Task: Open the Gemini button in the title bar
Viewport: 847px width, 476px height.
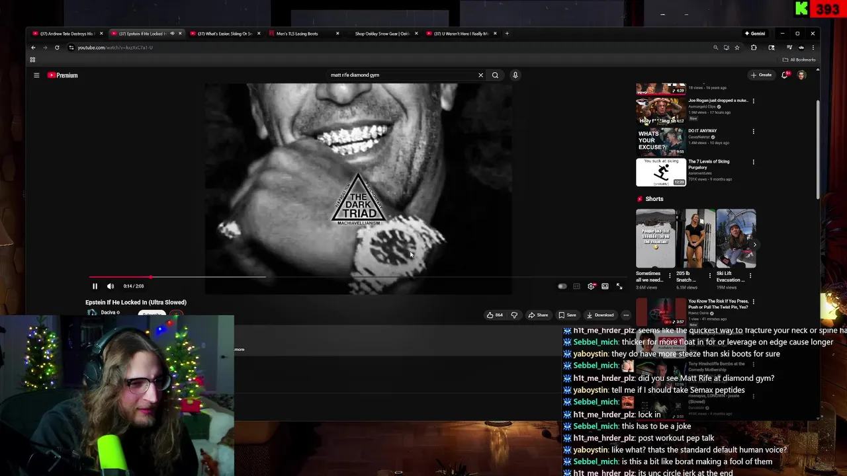Action: click(754, 34)
